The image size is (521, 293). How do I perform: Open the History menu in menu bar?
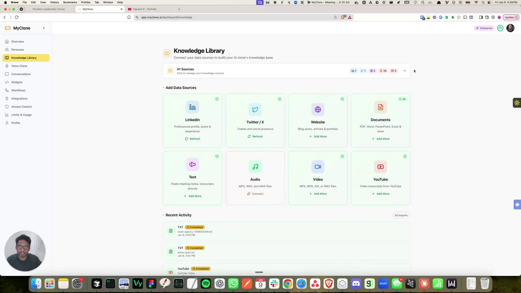point(55,2)
